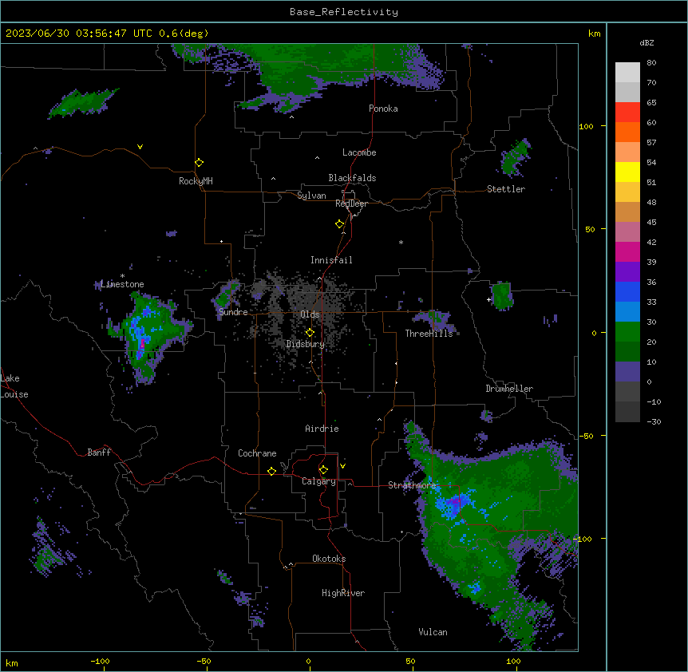Click the yellow V marker northwest of RockyMH
688x672 pixels.
click(x=140, y=147)
